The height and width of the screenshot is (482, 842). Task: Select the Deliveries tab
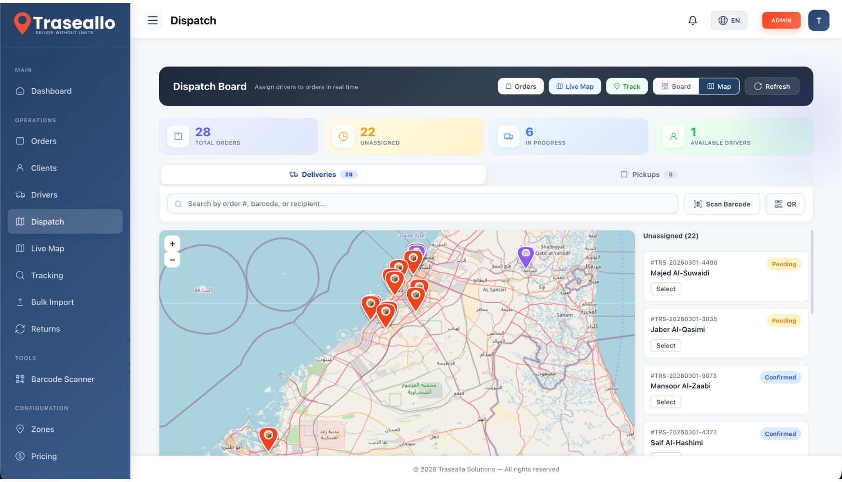323,174
